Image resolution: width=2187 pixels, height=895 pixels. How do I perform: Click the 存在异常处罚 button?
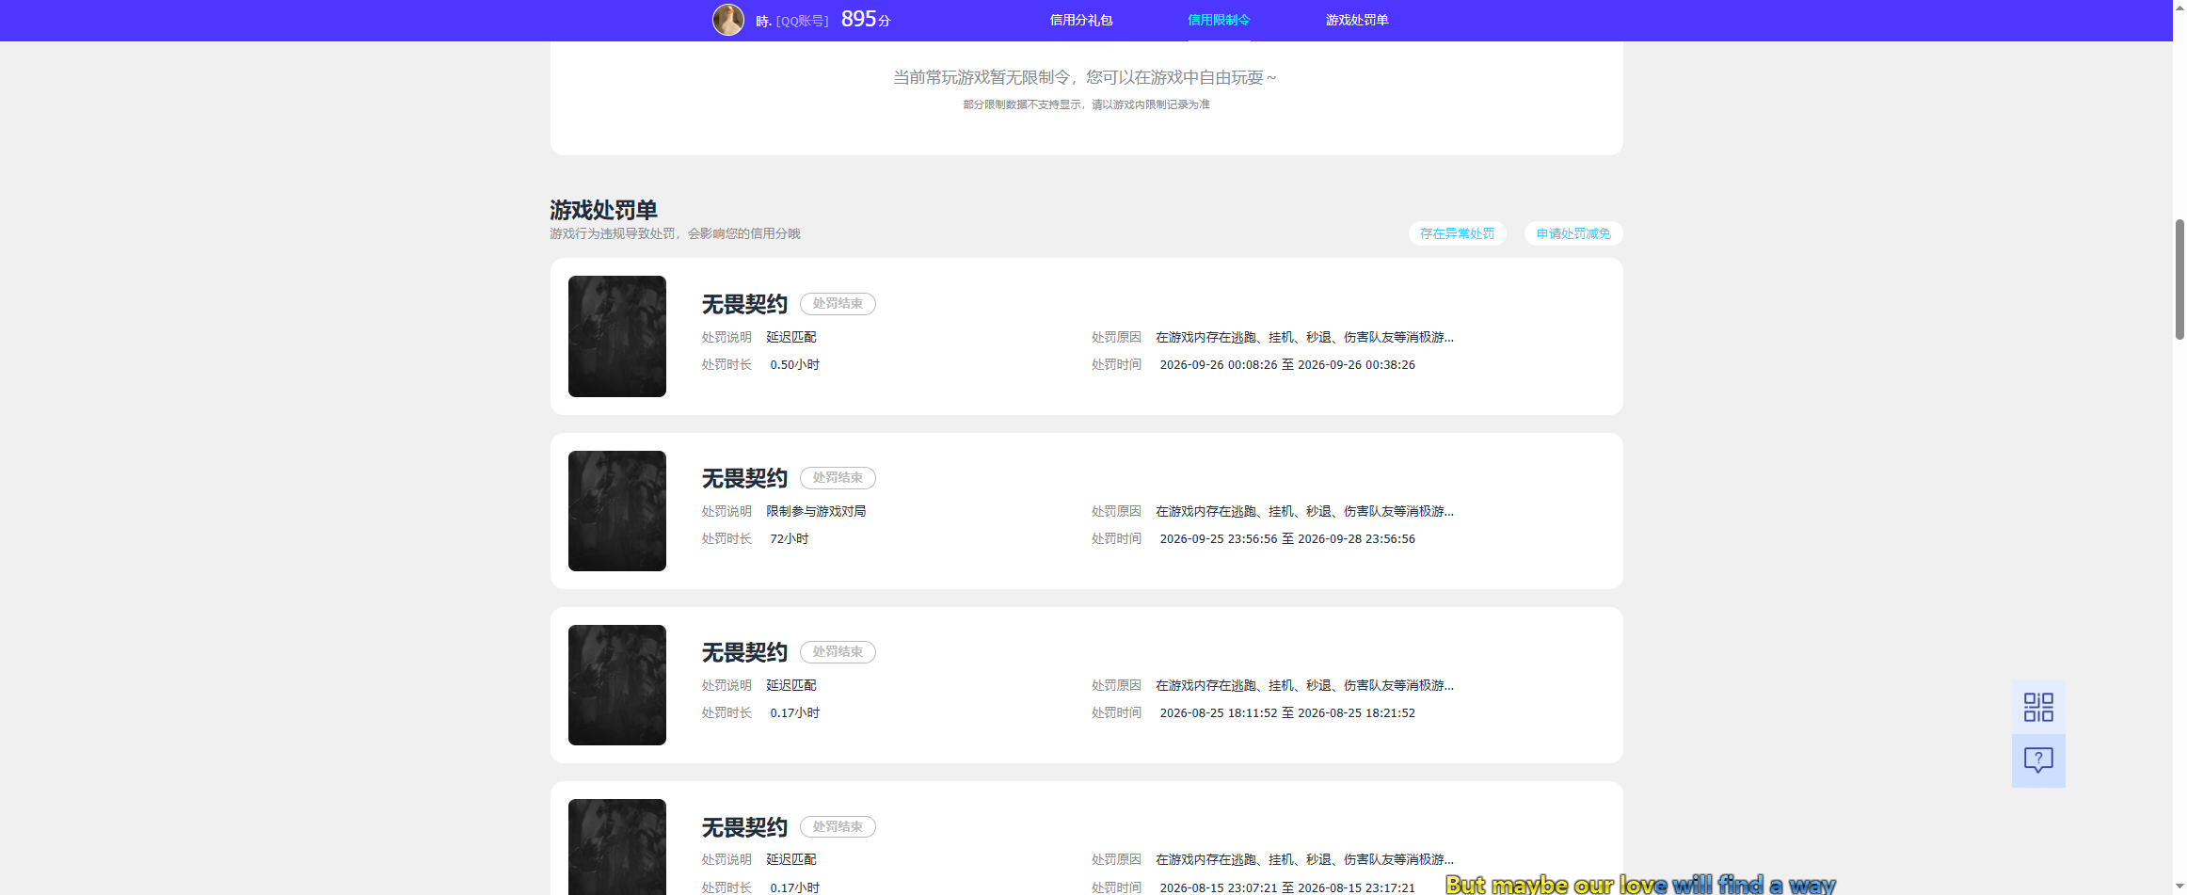click(1457, 233)
